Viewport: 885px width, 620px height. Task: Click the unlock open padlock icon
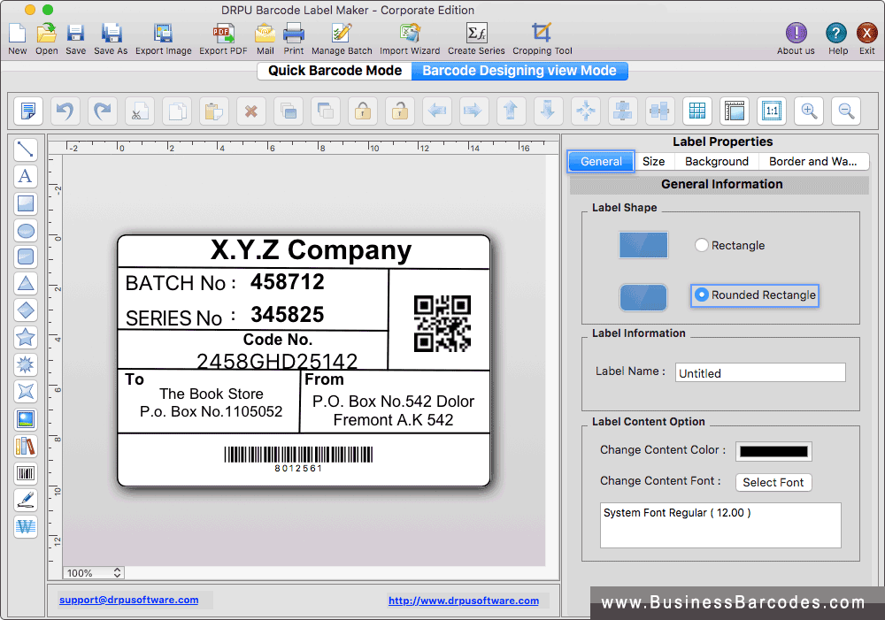pyautogui.click(x=400, y=111)
